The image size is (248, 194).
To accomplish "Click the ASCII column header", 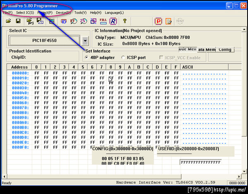I will tap(204, 67).
